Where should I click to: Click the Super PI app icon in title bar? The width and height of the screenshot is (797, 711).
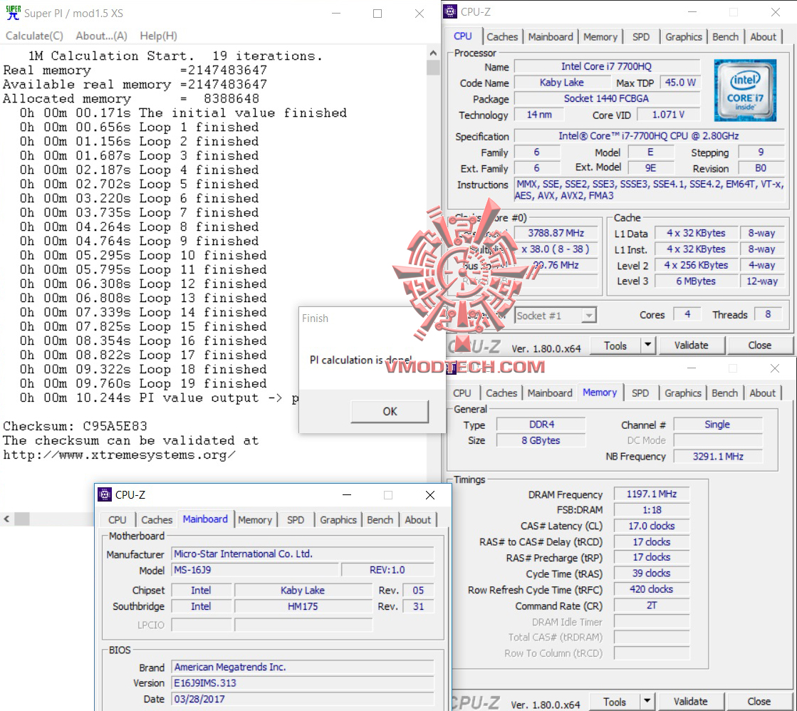[x=14, y=13]
